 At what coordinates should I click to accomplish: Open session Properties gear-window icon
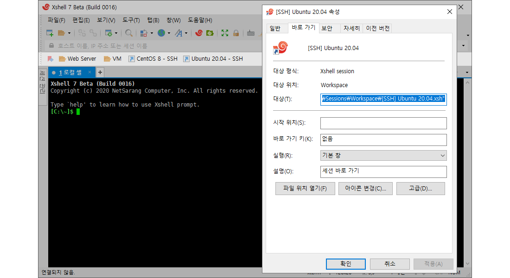(108, 33)
